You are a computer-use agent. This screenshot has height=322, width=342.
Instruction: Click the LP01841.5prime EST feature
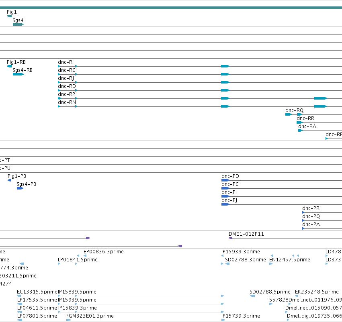(x=141, y=264)
